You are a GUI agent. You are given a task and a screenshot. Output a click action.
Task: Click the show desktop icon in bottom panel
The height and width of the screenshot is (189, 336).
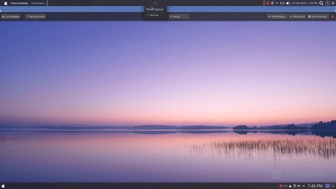[x=328, y=186]
